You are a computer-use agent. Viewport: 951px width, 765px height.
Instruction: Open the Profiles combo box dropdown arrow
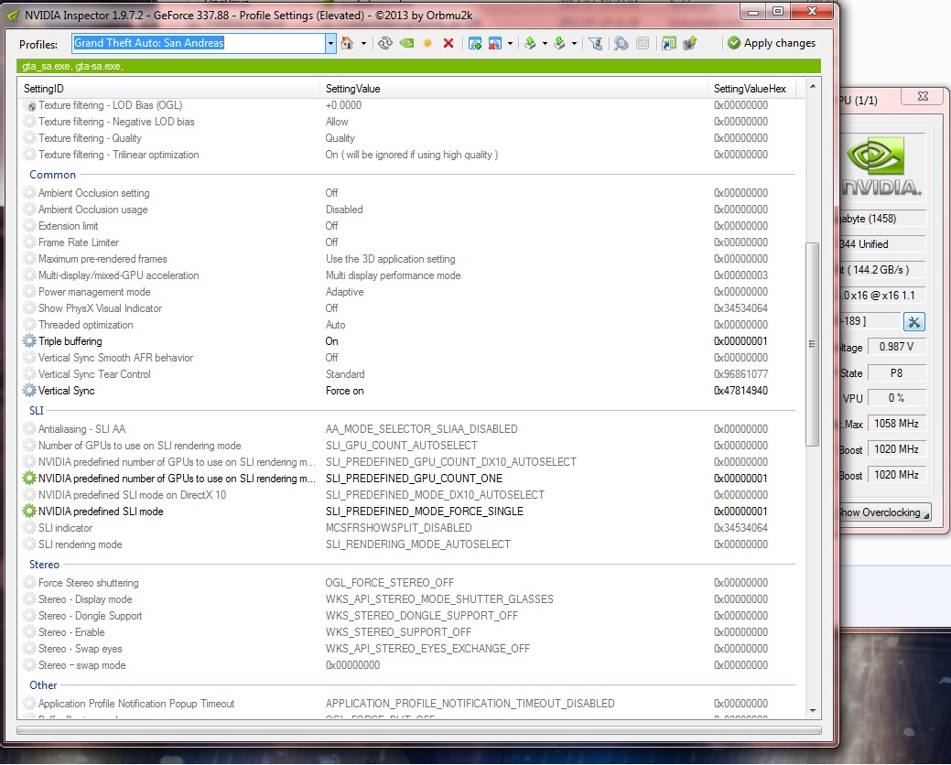pos(330,43)
